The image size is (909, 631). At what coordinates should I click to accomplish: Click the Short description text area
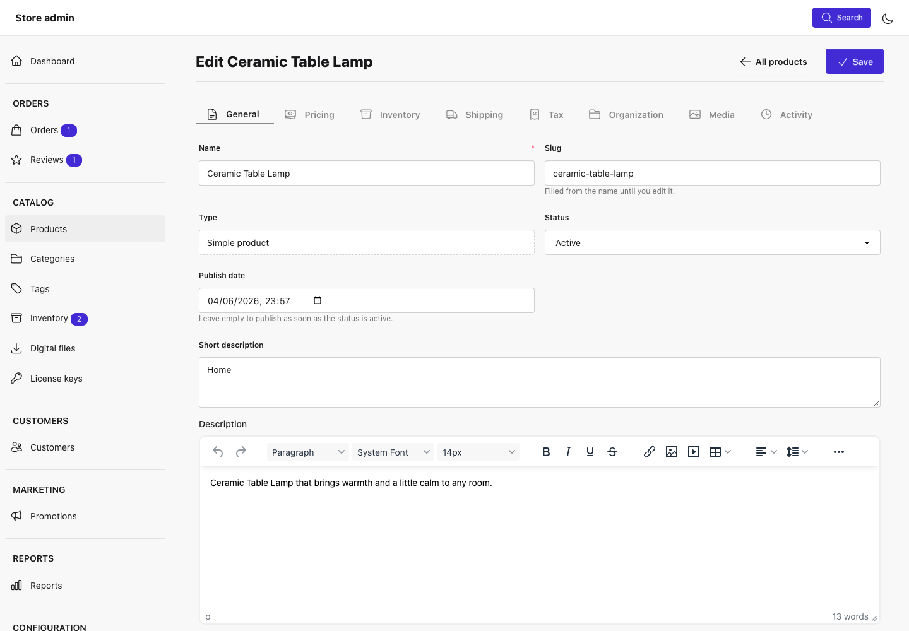point(540,382)
